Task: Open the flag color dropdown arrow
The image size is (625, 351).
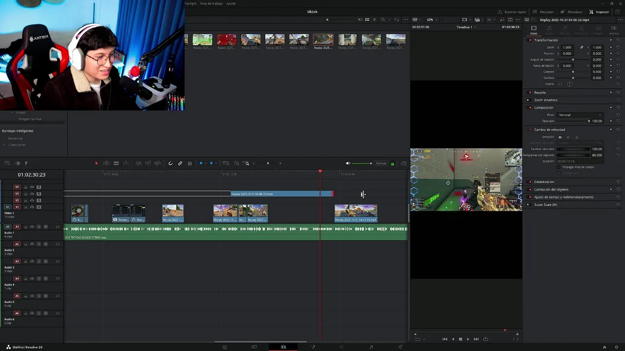Action: 205,163
